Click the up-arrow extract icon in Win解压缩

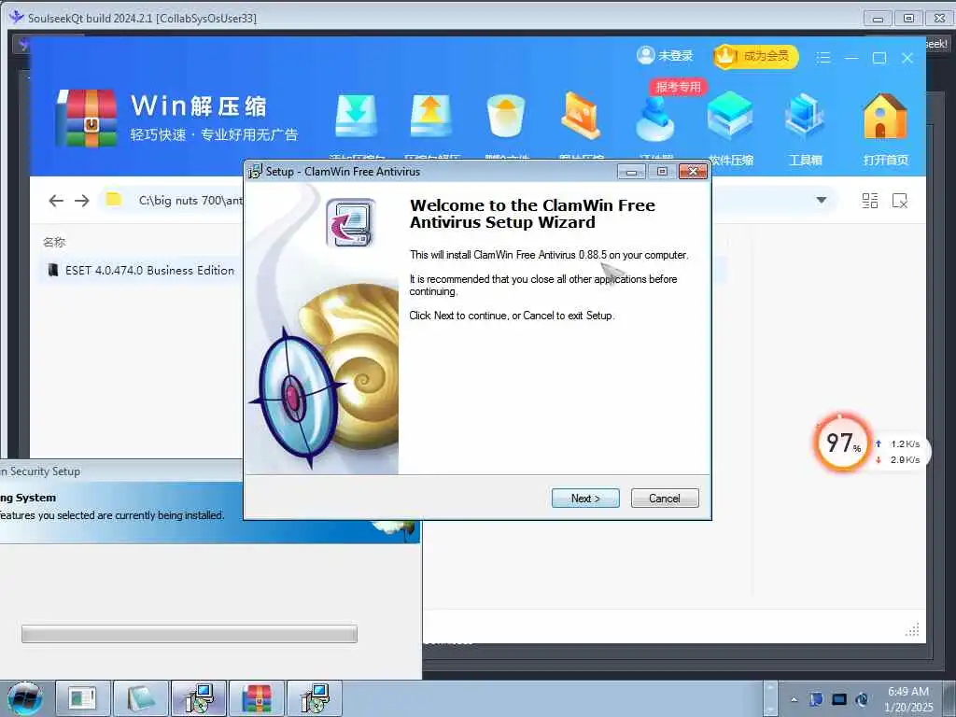pos(431,115)
